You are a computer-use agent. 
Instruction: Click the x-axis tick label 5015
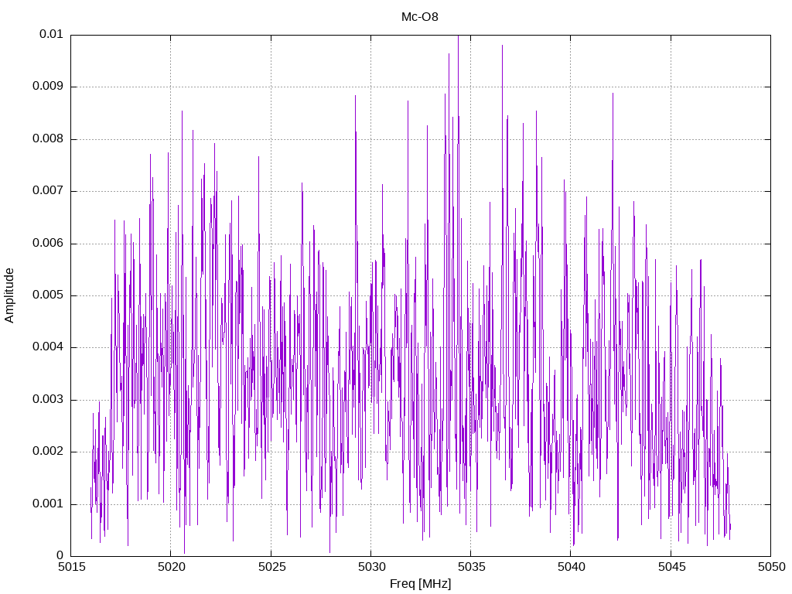(x=72, y=567)
